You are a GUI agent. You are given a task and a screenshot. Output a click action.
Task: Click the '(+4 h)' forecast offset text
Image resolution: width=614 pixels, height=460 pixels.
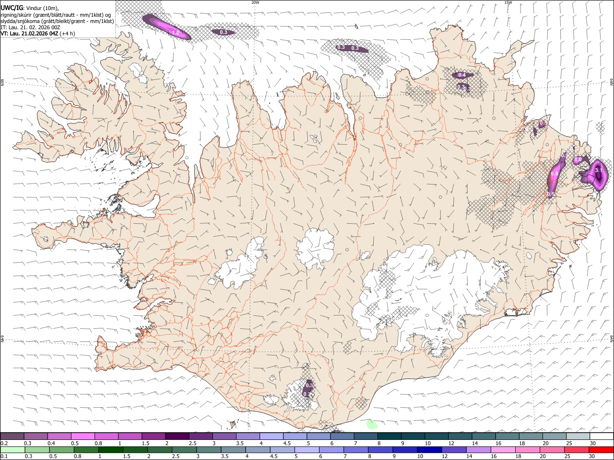tap(68, 34)
